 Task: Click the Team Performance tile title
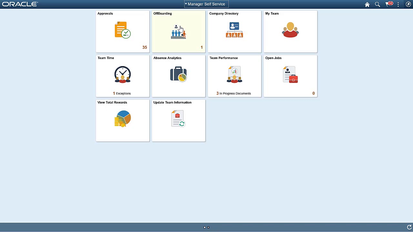point(224,58)
